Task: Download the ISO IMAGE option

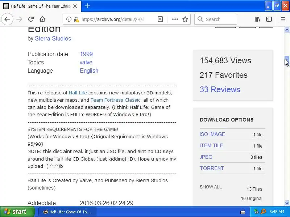Action: click(212, 134)
